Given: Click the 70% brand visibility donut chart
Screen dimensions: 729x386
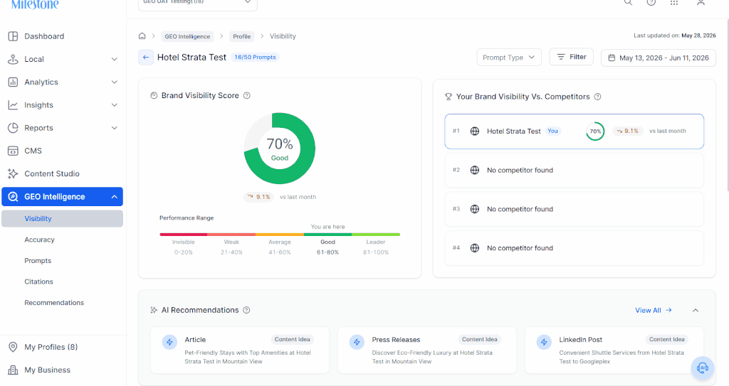Looking at the screenshot, I should pyautogui.click(x=279, y=148).
